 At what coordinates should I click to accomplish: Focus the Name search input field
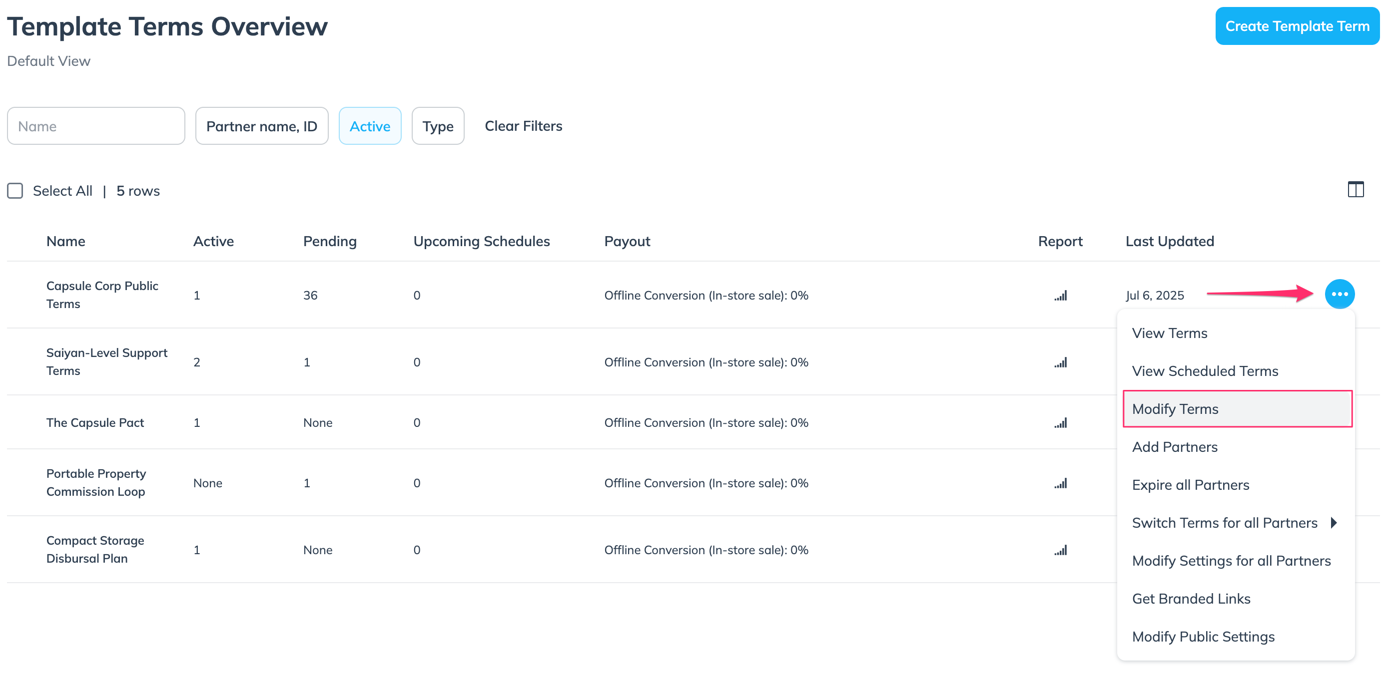(x=95, y=126)
